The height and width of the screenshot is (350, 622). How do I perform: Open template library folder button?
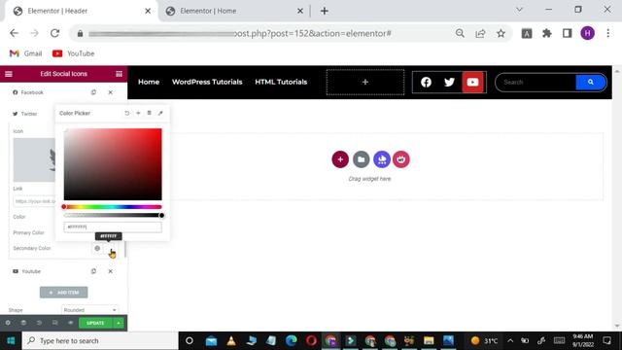[x=361, y=159]
